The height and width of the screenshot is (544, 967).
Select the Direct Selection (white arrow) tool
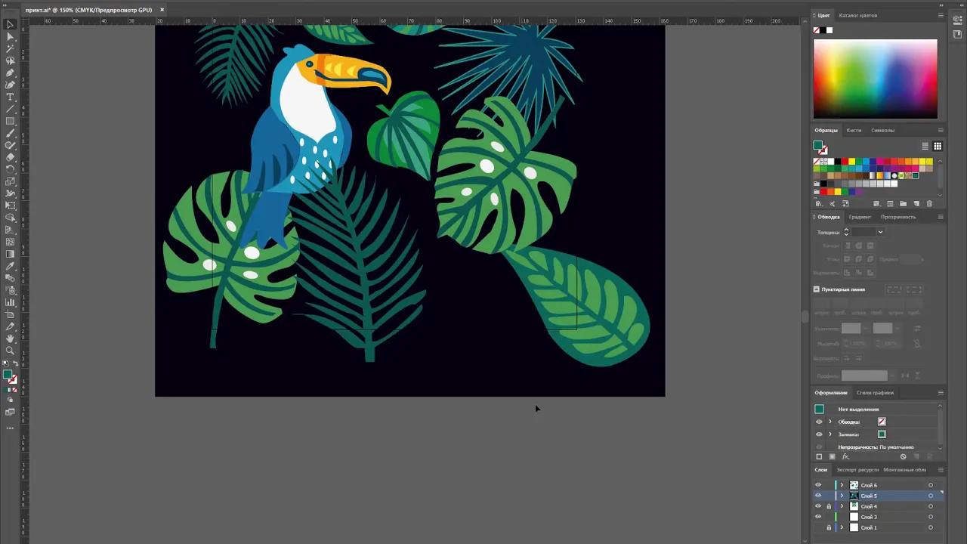tap(10, 36)
